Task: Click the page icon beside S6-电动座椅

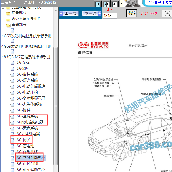Action: (x=13, y=92)
